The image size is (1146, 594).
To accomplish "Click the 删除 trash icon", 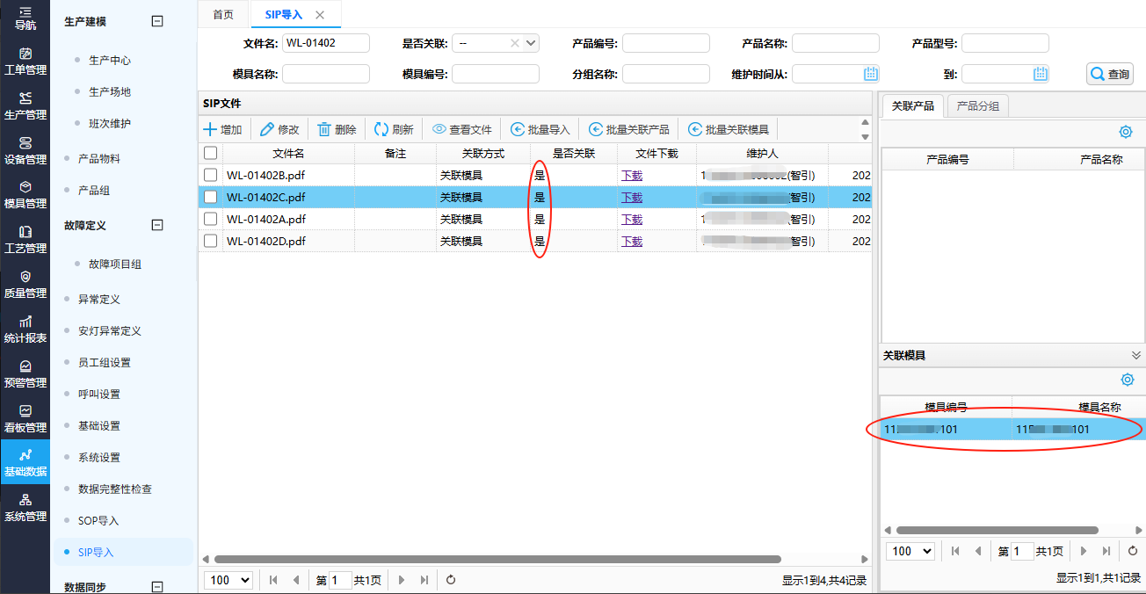I will click(324, 129).
